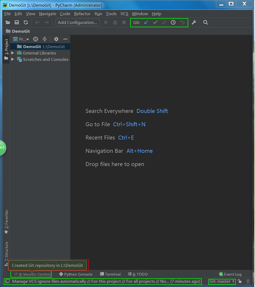Click the green Git Commit checkmark
The width and height of the screenshot is (255, 287).
pyautogui.click(x=155, y=23)
